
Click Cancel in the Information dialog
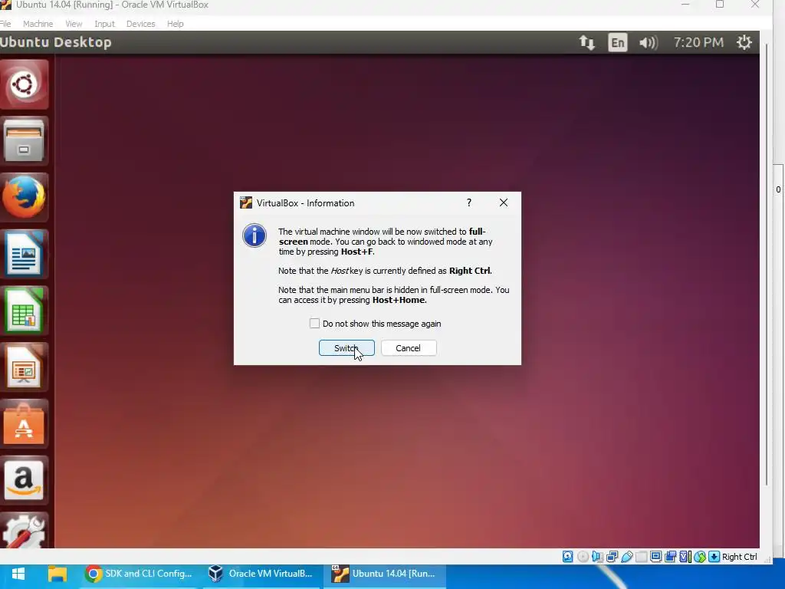(409, 348)
